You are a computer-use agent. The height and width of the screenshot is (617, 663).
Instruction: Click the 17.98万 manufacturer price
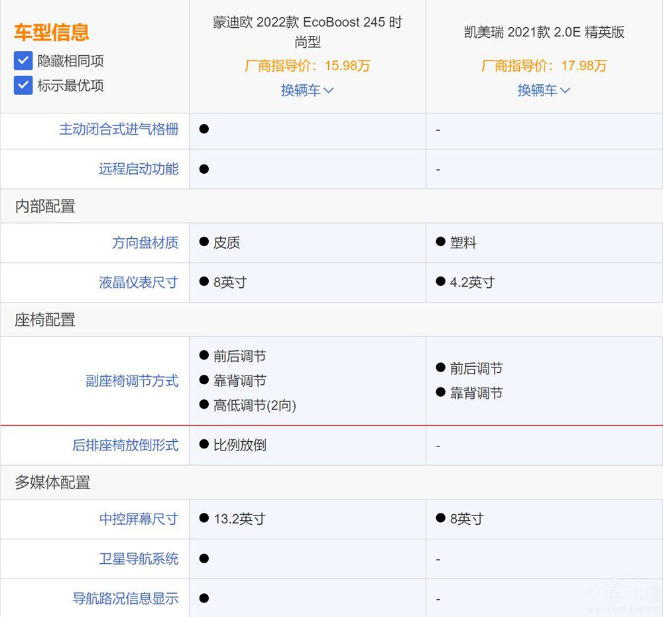[584, 66]
